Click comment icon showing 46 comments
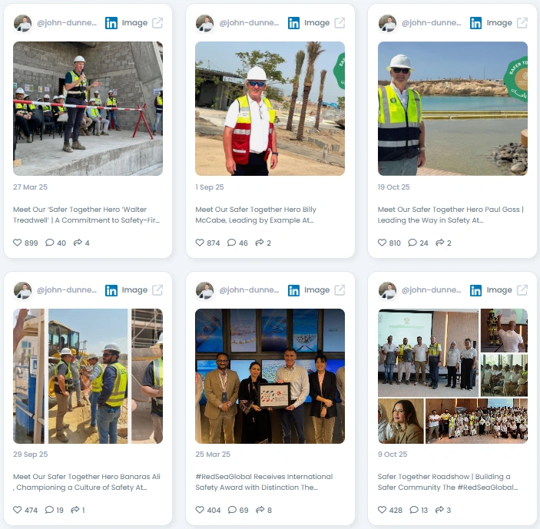The image size is (540, 529). [x=231, y=243]
